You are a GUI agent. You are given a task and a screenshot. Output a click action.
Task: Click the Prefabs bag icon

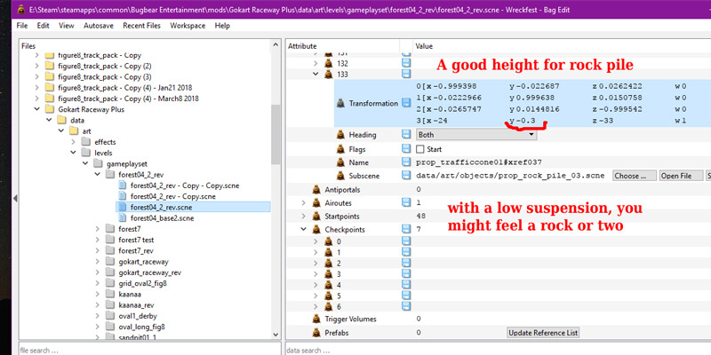(316, 333)
